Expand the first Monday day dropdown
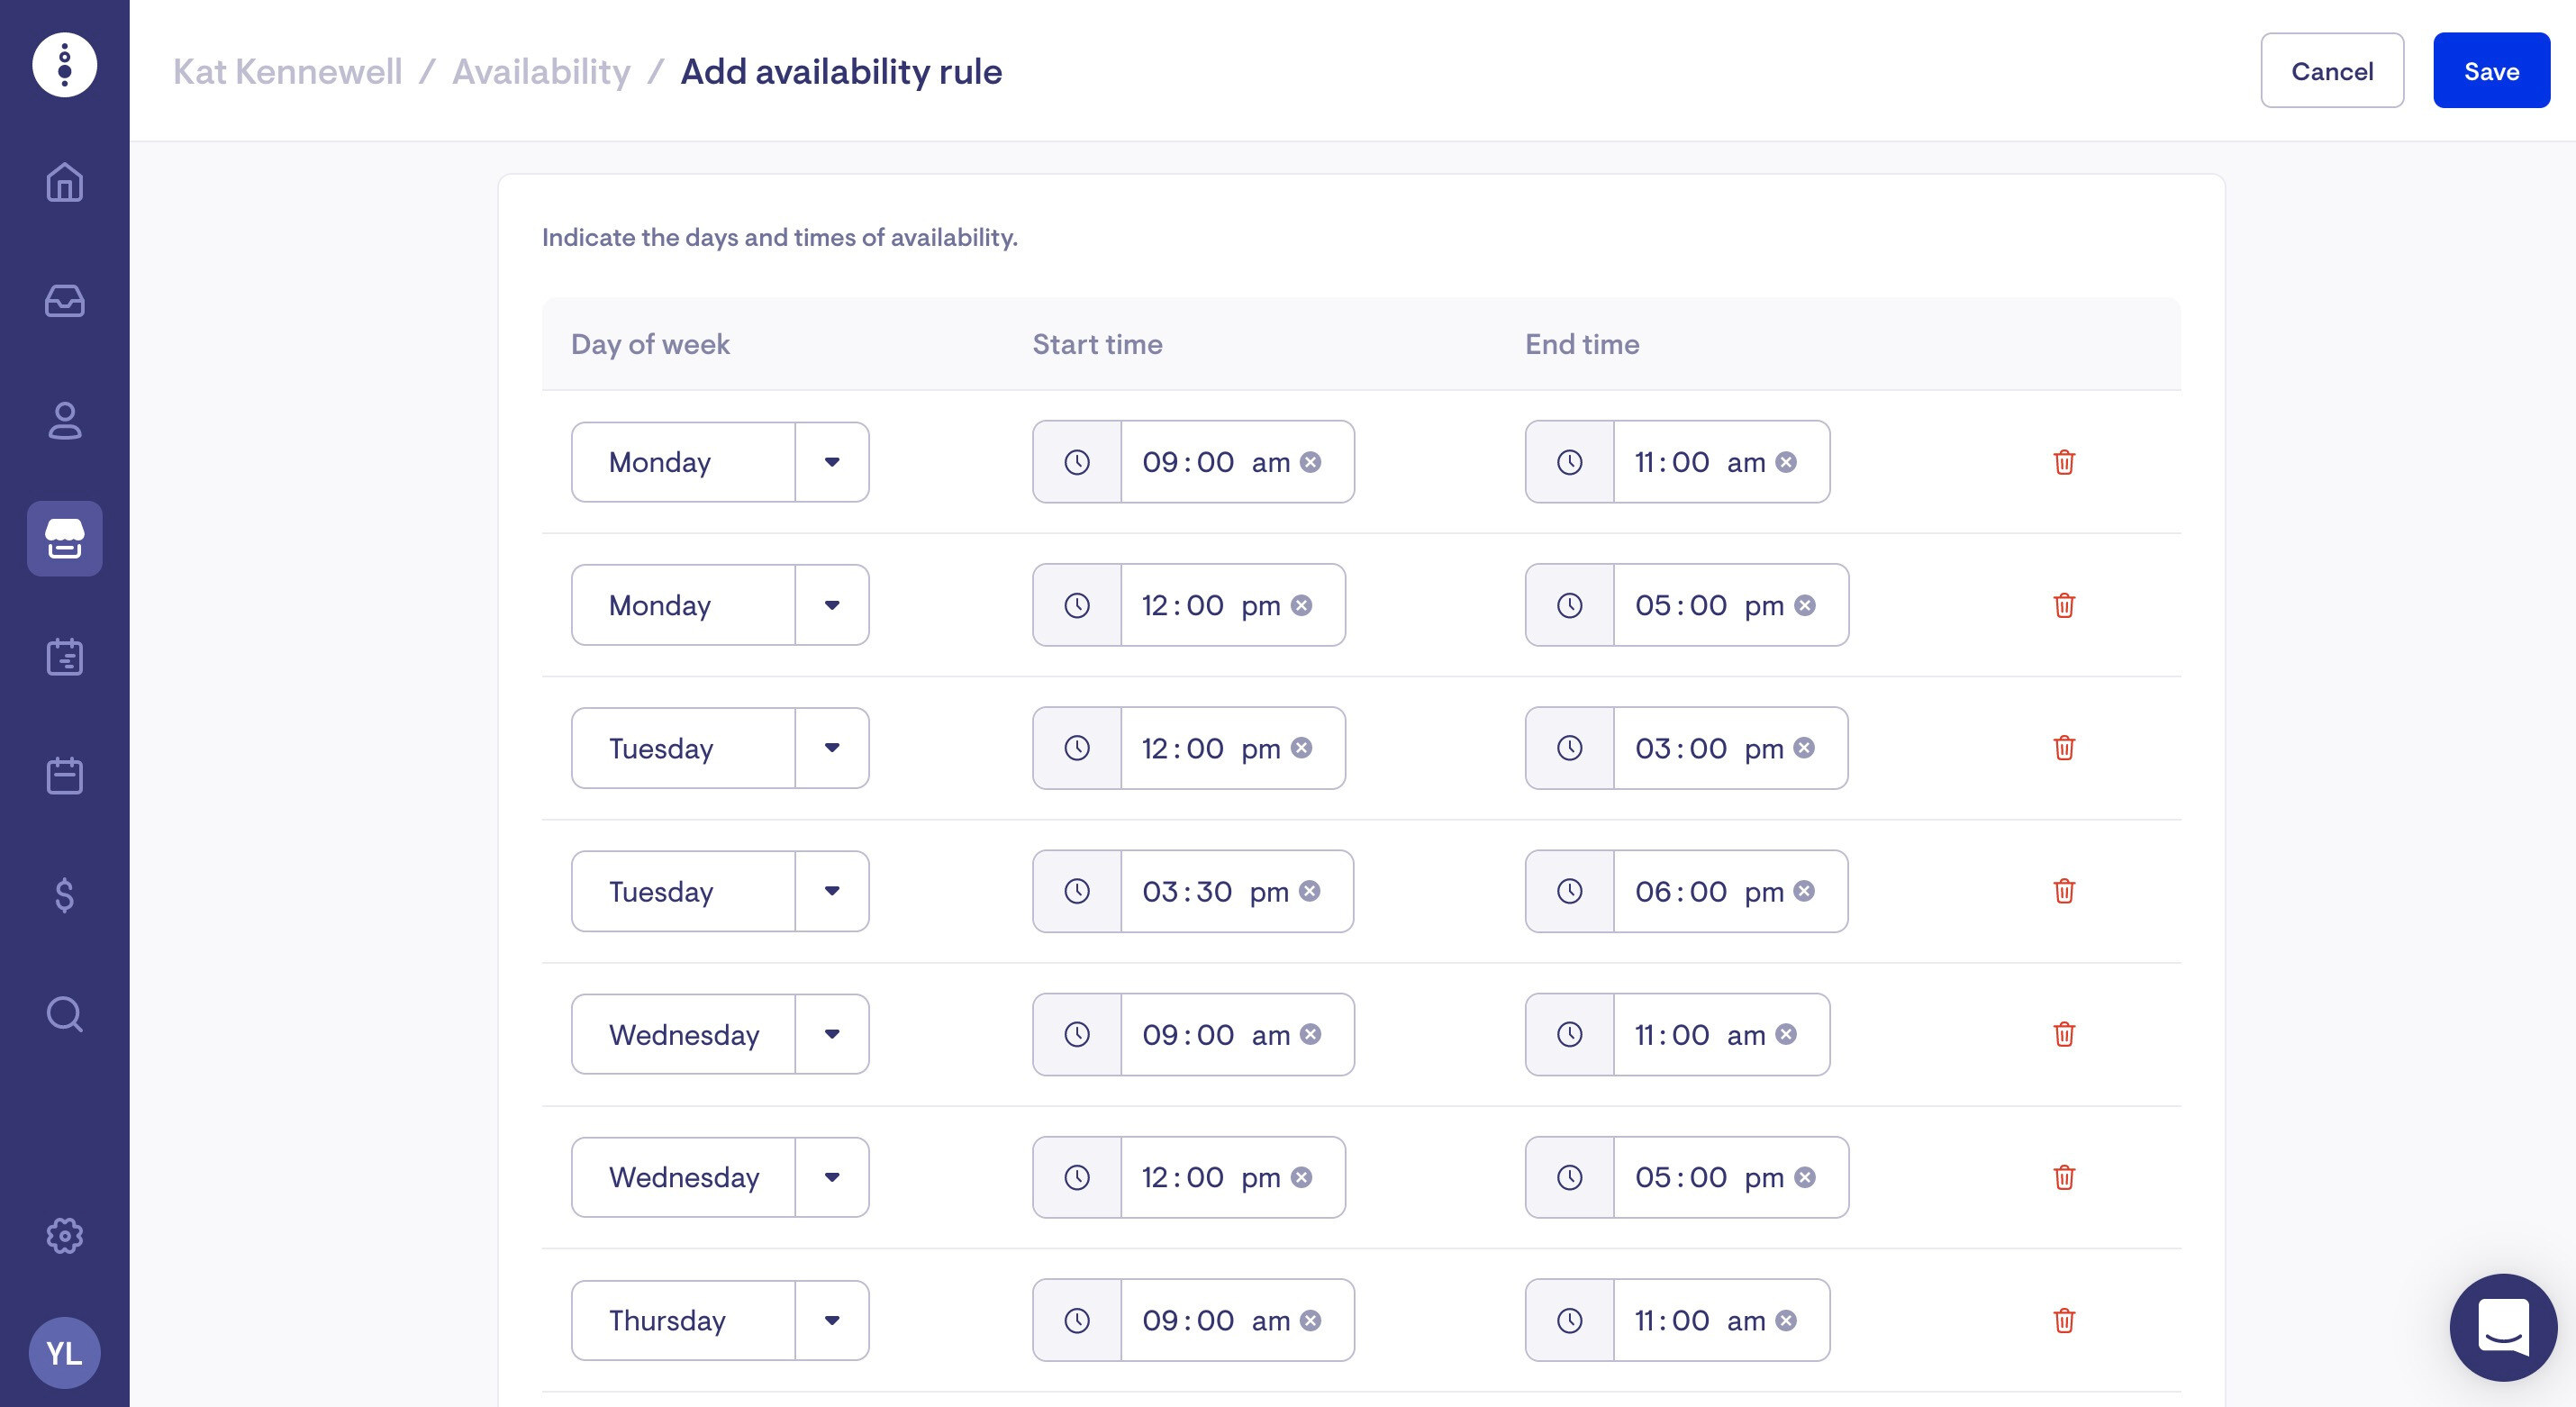 tap(831, 462)
